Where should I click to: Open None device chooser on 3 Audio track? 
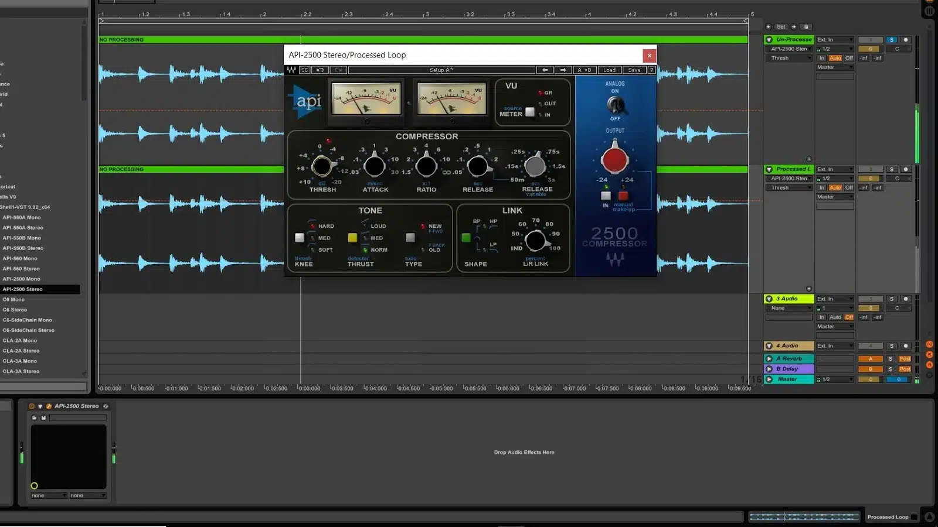tap(789, 308)
